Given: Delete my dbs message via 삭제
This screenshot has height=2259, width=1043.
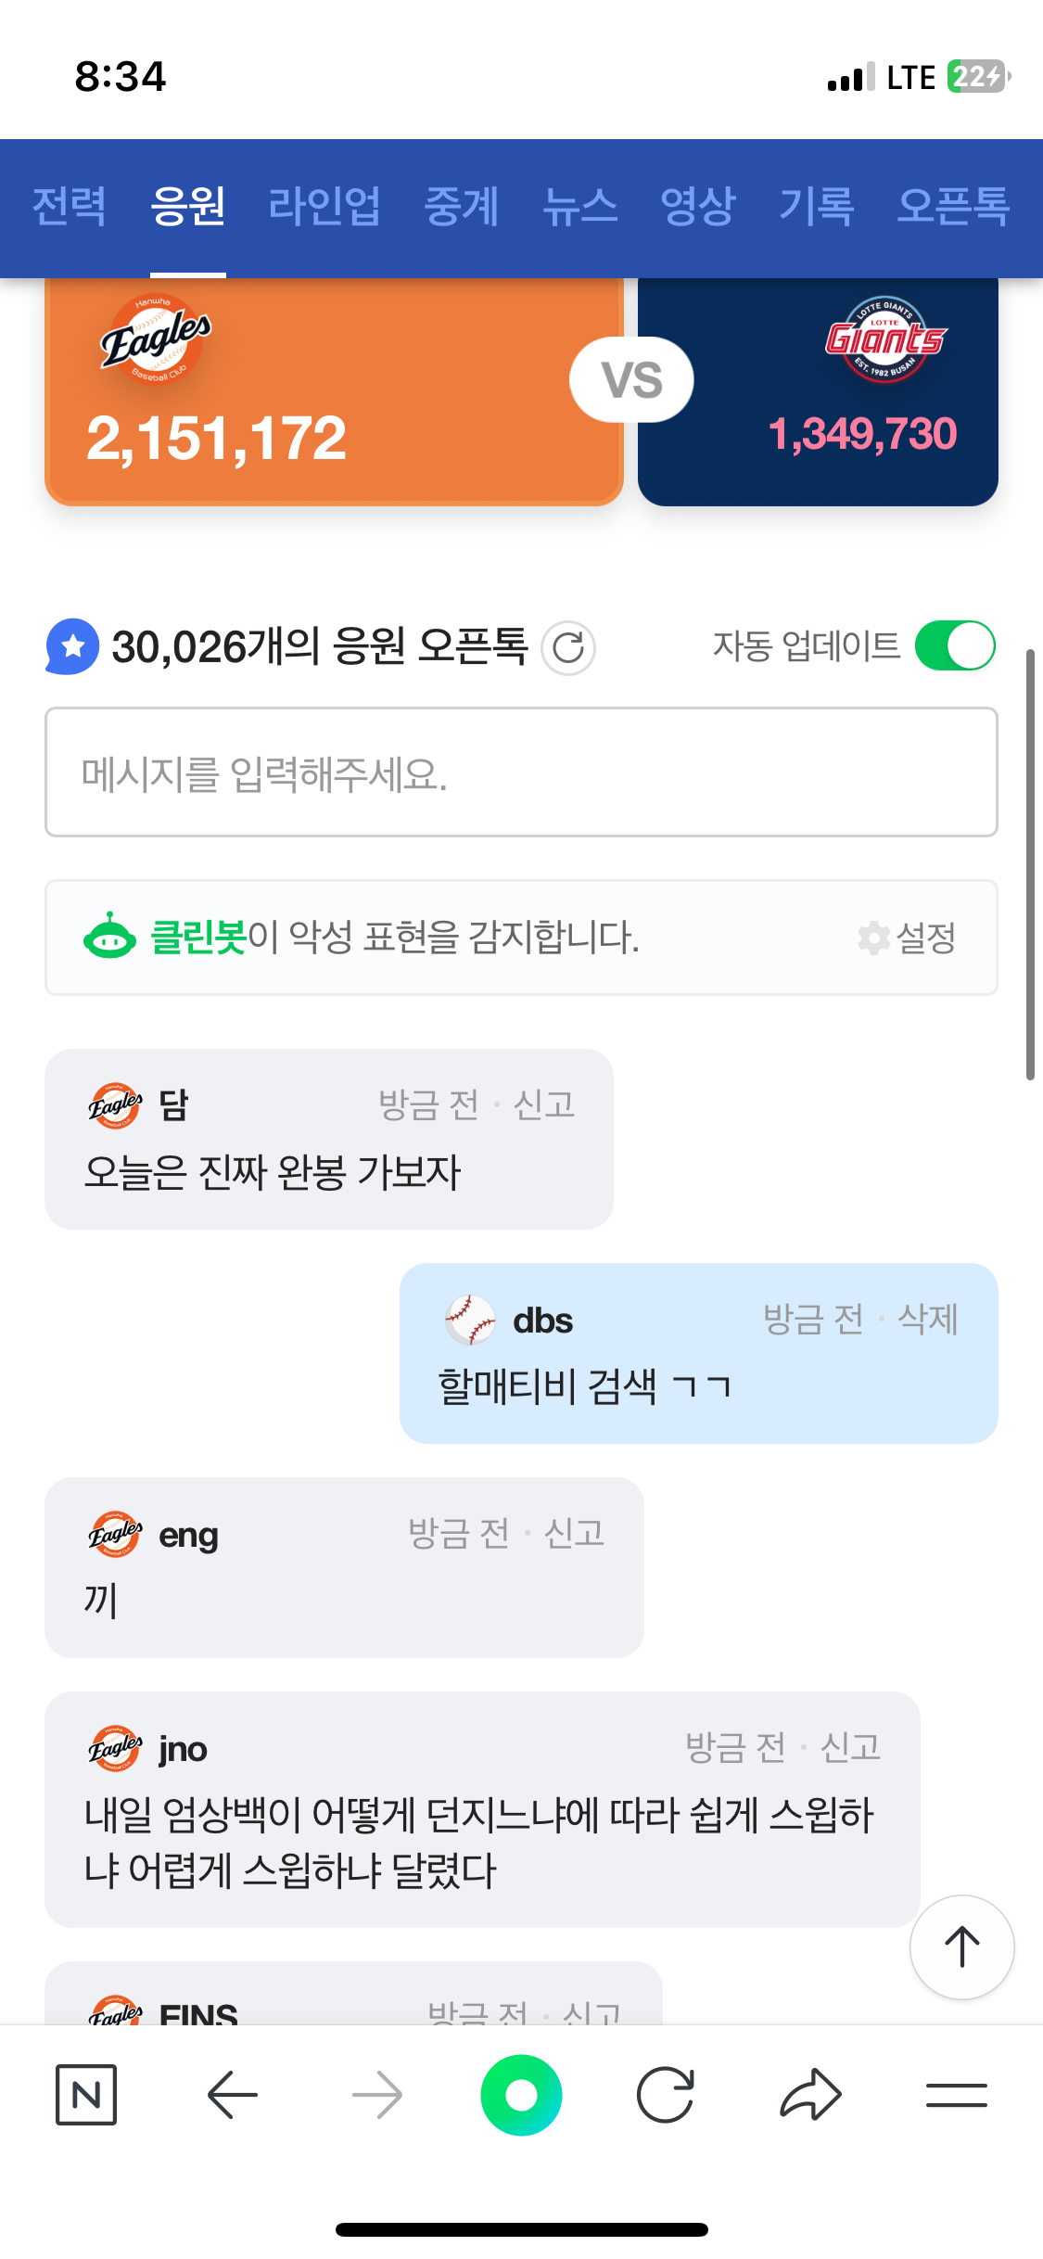Looking at the screenshot, I should [927, 1319].
